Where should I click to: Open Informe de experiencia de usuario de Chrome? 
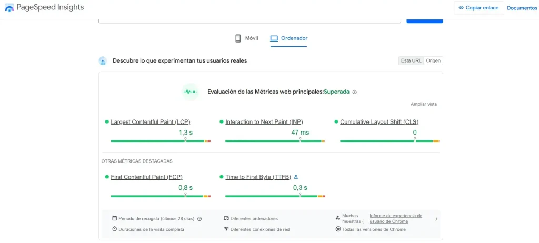(x=396, y=219)
